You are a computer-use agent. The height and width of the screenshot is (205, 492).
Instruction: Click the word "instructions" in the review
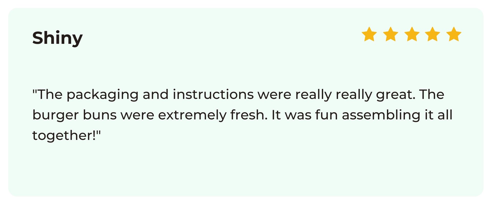[x=213, y=94]
